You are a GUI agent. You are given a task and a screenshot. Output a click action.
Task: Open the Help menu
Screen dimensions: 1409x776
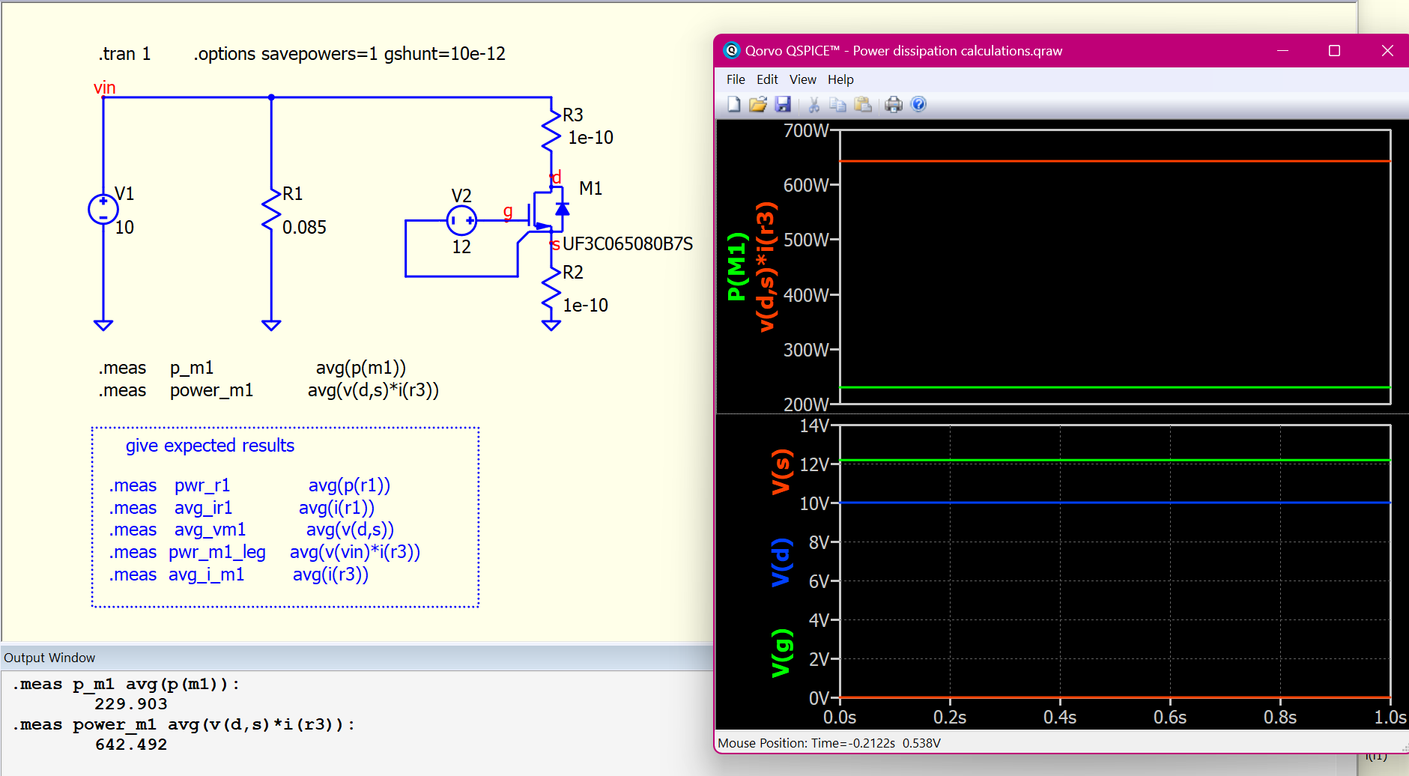point(840,79)
